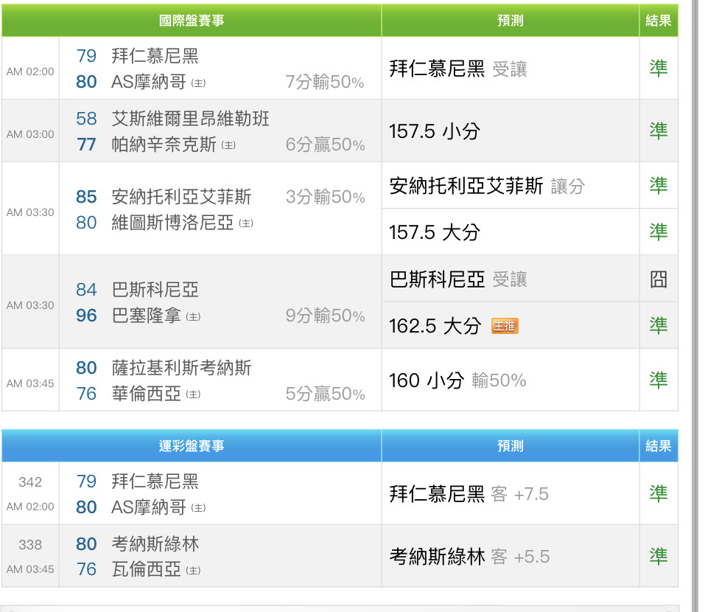Click the 考納斯綠林 客 +5.5 prediction
The image size is (705, 612).
pyautogui.click(x=469, y=557)
